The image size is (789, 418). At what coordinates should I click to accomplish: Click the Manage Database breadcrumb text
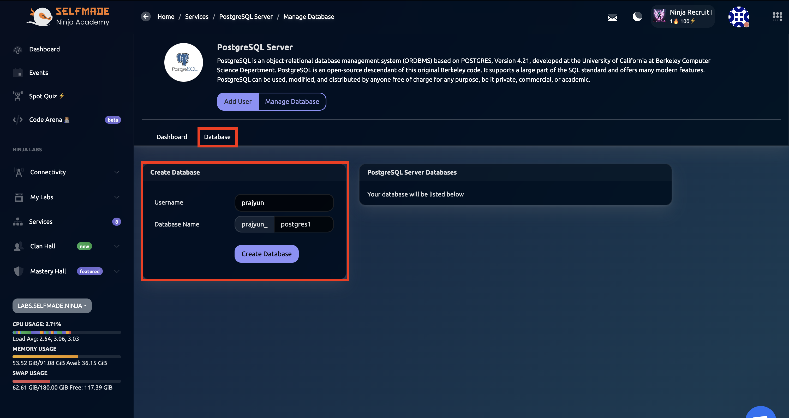tap(308, 16)
